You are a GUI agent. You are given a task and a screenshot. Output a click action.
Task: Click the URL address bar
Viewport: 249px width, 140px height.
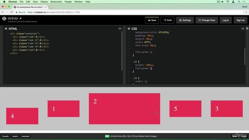pos(129,12)
